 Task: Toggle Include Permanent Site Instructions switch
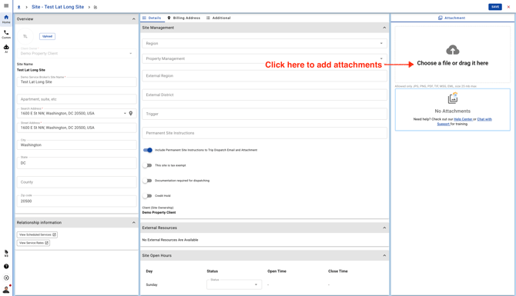(147, 150)
